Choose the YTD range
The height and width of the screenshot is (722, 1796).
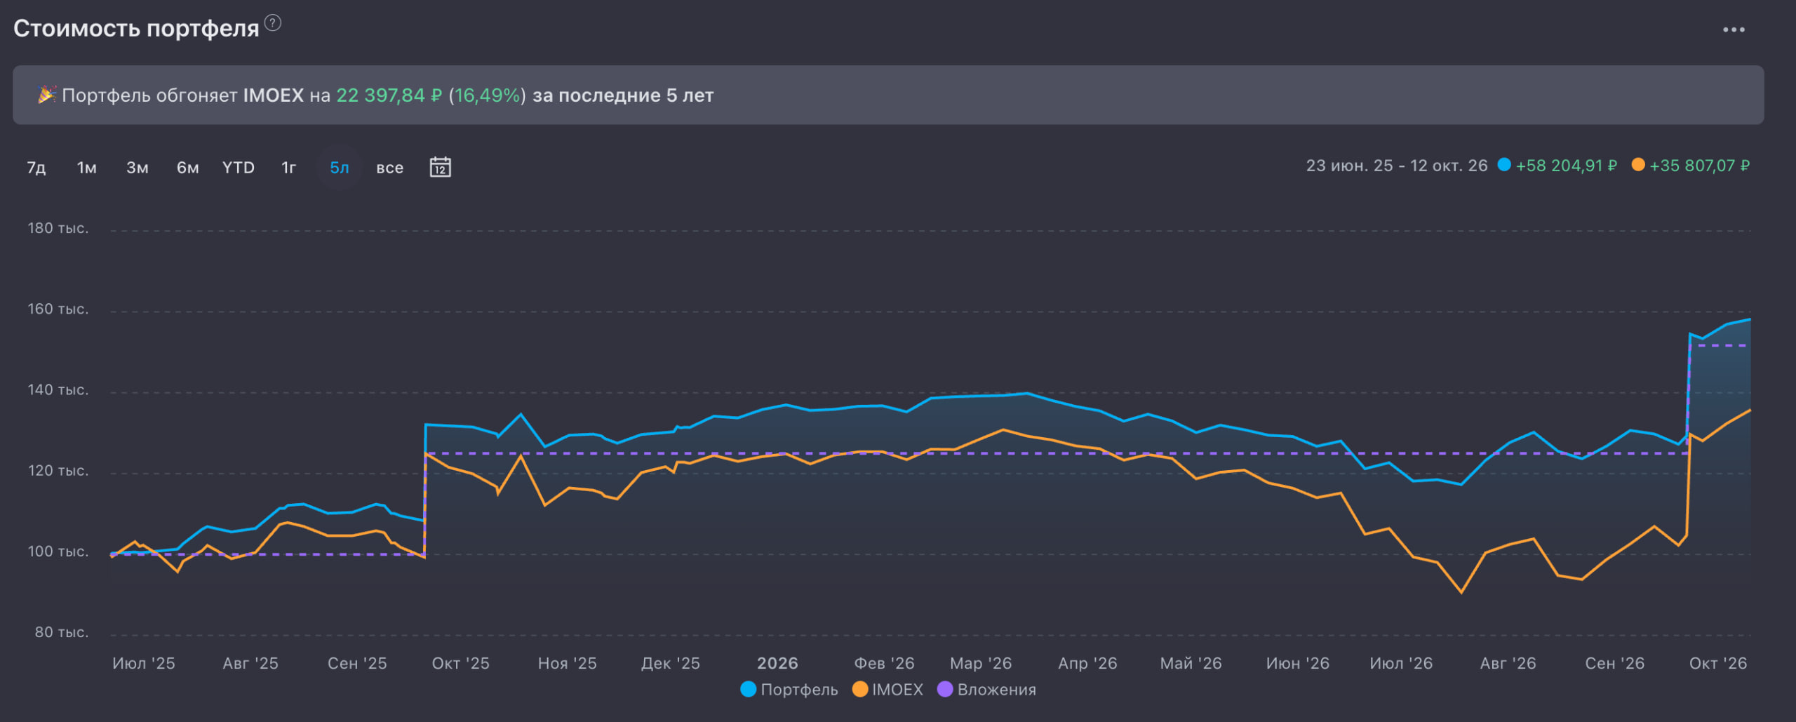[239, 168]
